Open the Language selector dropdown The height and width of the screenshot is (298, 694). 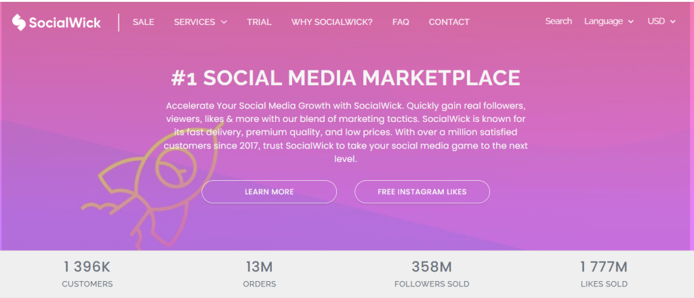coord(609,21)
